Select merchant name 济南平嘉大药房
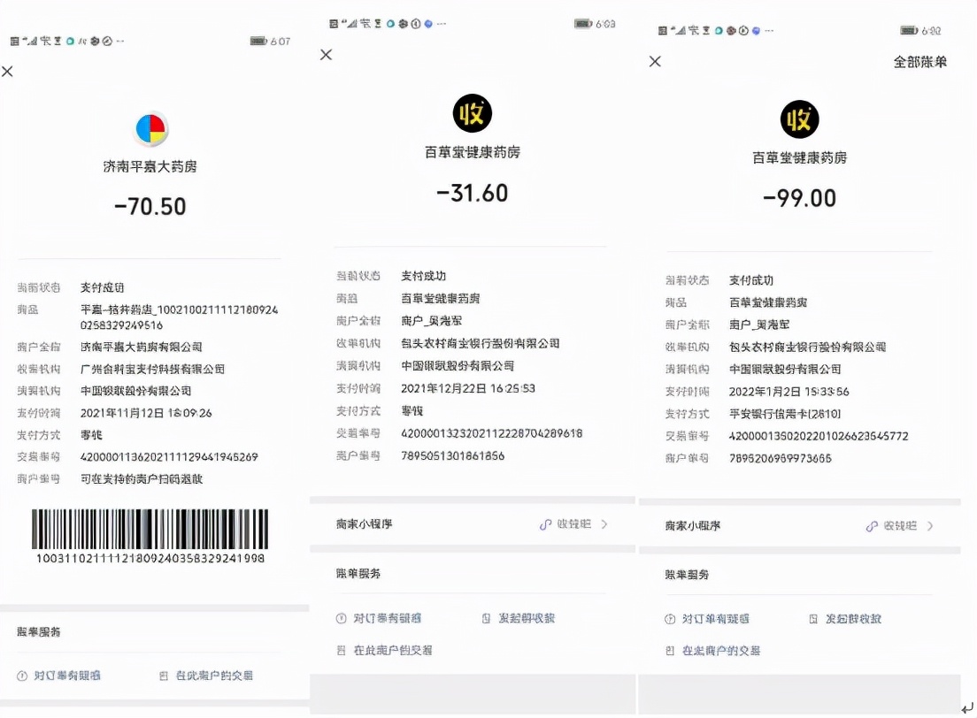 (150, 166)
